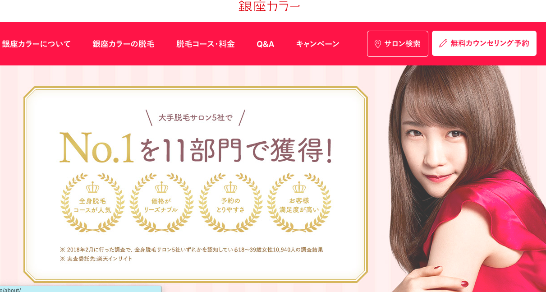Click the お客様満足度が高い laurel badge
The height and width of the screenshot is (292, 546).
[x=299, y=203]
